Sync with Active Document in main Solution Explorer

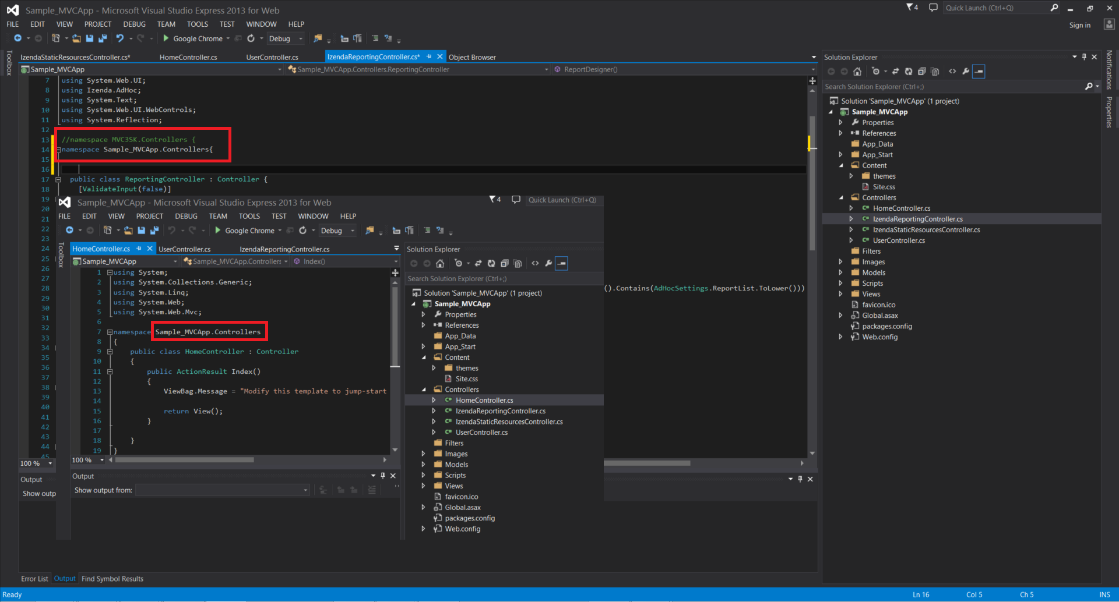coord(896,72)
